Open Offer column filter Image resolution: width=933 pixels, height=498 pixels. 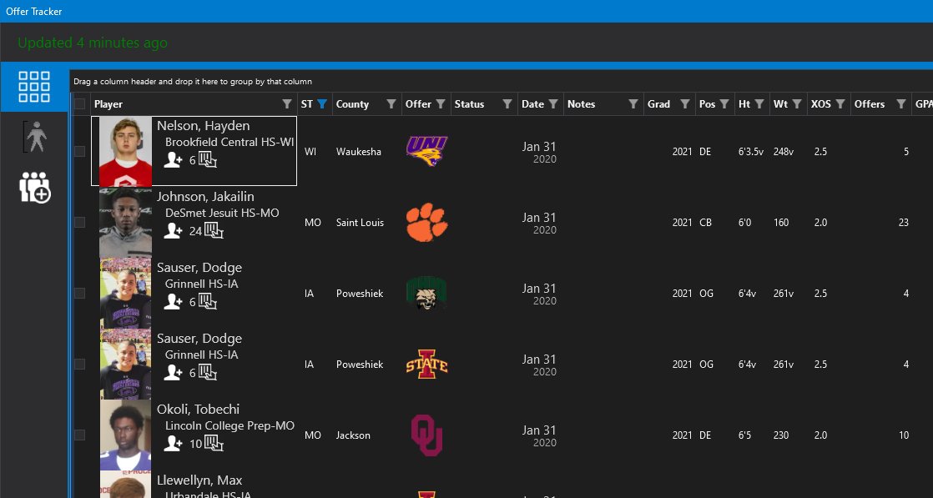(x=441, y=104)
